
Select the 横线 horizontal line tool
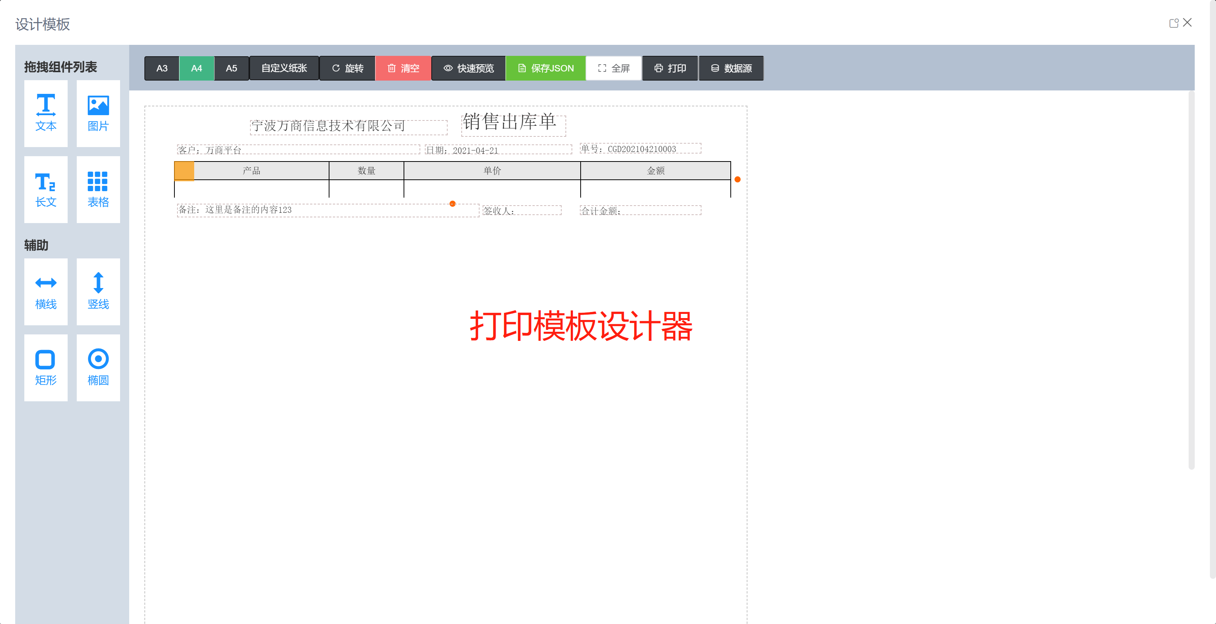46,292
